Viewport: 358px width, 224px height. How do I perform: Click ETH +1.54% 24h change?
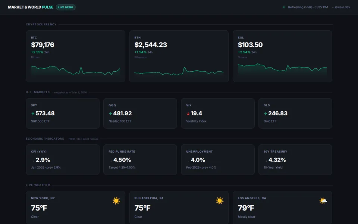[144, 52]
